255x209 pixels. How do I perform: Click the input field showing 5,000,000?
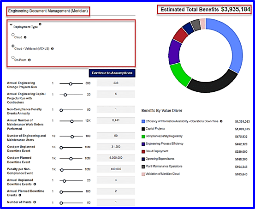click(116, 158)
